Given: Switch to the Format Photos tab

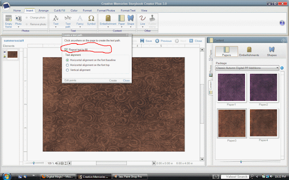Looking at the screenshot, I should click(106, 11).
